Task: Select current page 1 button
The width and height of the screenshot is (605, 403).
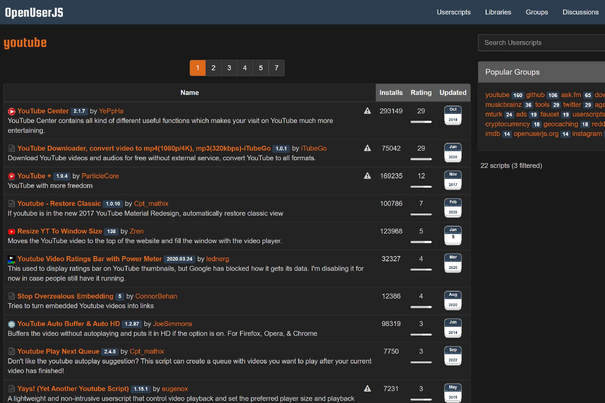Action: coord(198,68)
